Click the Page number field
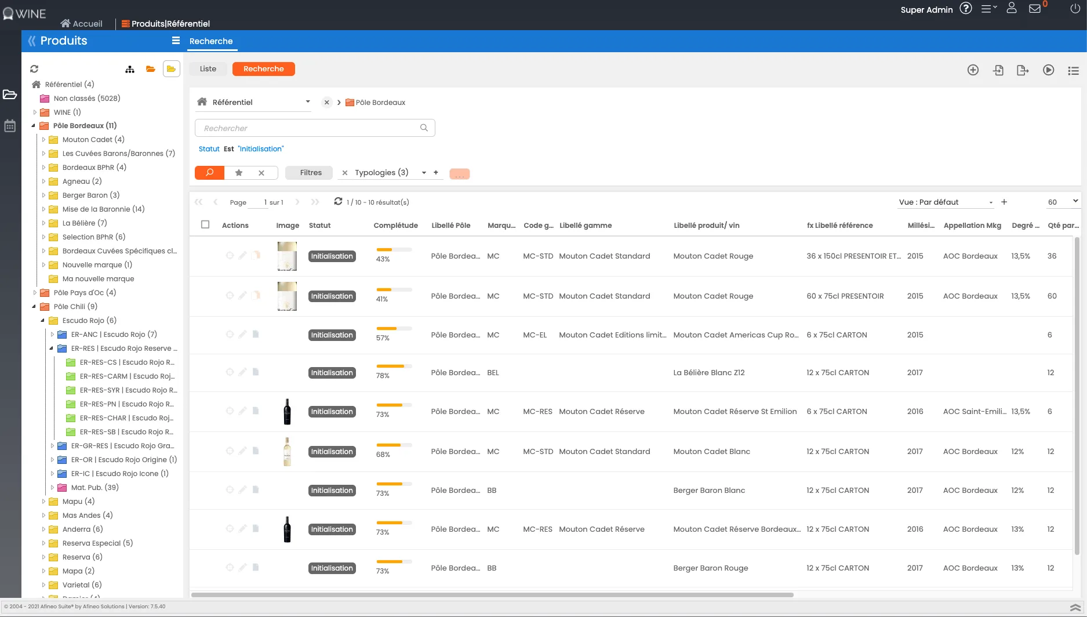 point(259,202)
